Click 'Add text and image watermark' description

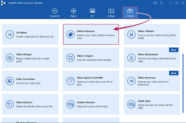[157, 60]
